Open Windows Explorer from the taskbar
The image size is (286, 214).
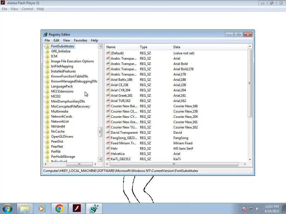25,208
